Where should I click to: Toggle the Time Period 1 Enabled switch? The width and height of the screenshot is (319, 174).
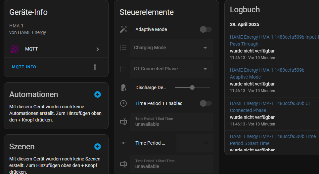point(206,103)
